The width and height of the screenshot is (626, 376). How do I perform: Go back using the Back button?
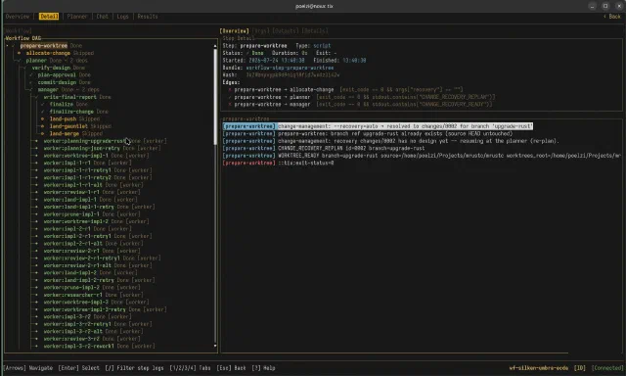612,17
